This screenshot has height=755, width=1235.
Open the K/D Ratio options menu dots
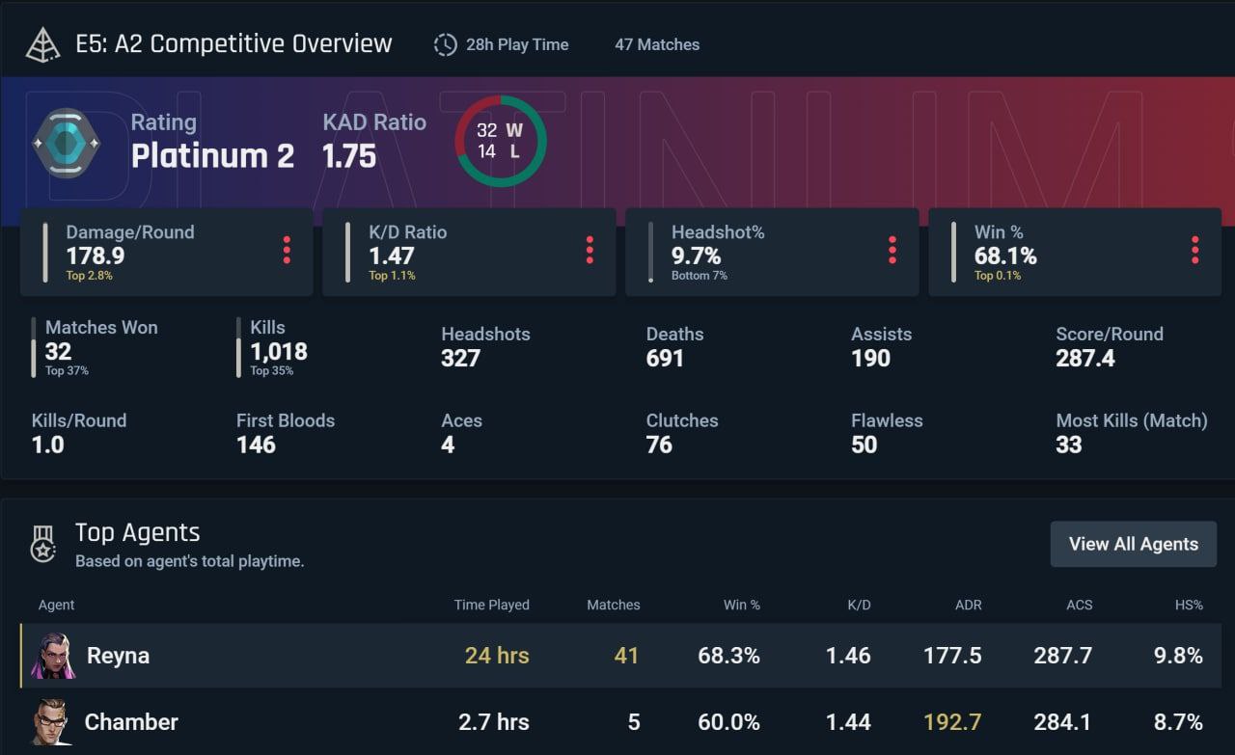pos(590,250)
